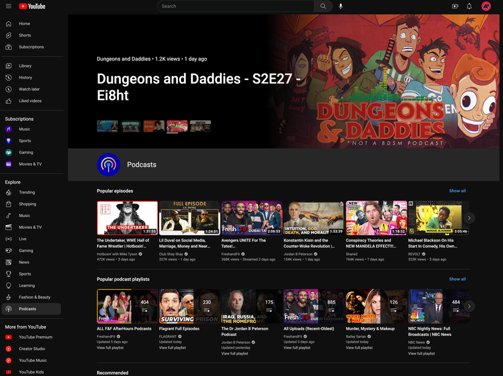The width and height of the screenshot is (503, 376).
Task: Click the blue Podcasts channel icon
Action: [x=109, y=165]
